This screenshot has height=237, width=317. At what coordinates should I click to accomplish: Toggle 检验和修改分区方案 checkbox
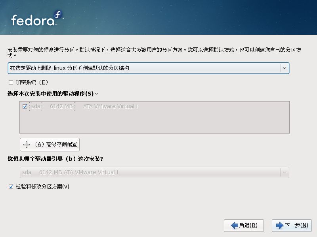pos(11,186)
